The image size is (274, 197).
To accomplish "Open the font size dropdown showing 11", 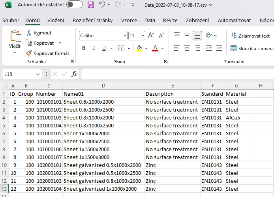I will [x=143, y=36].
